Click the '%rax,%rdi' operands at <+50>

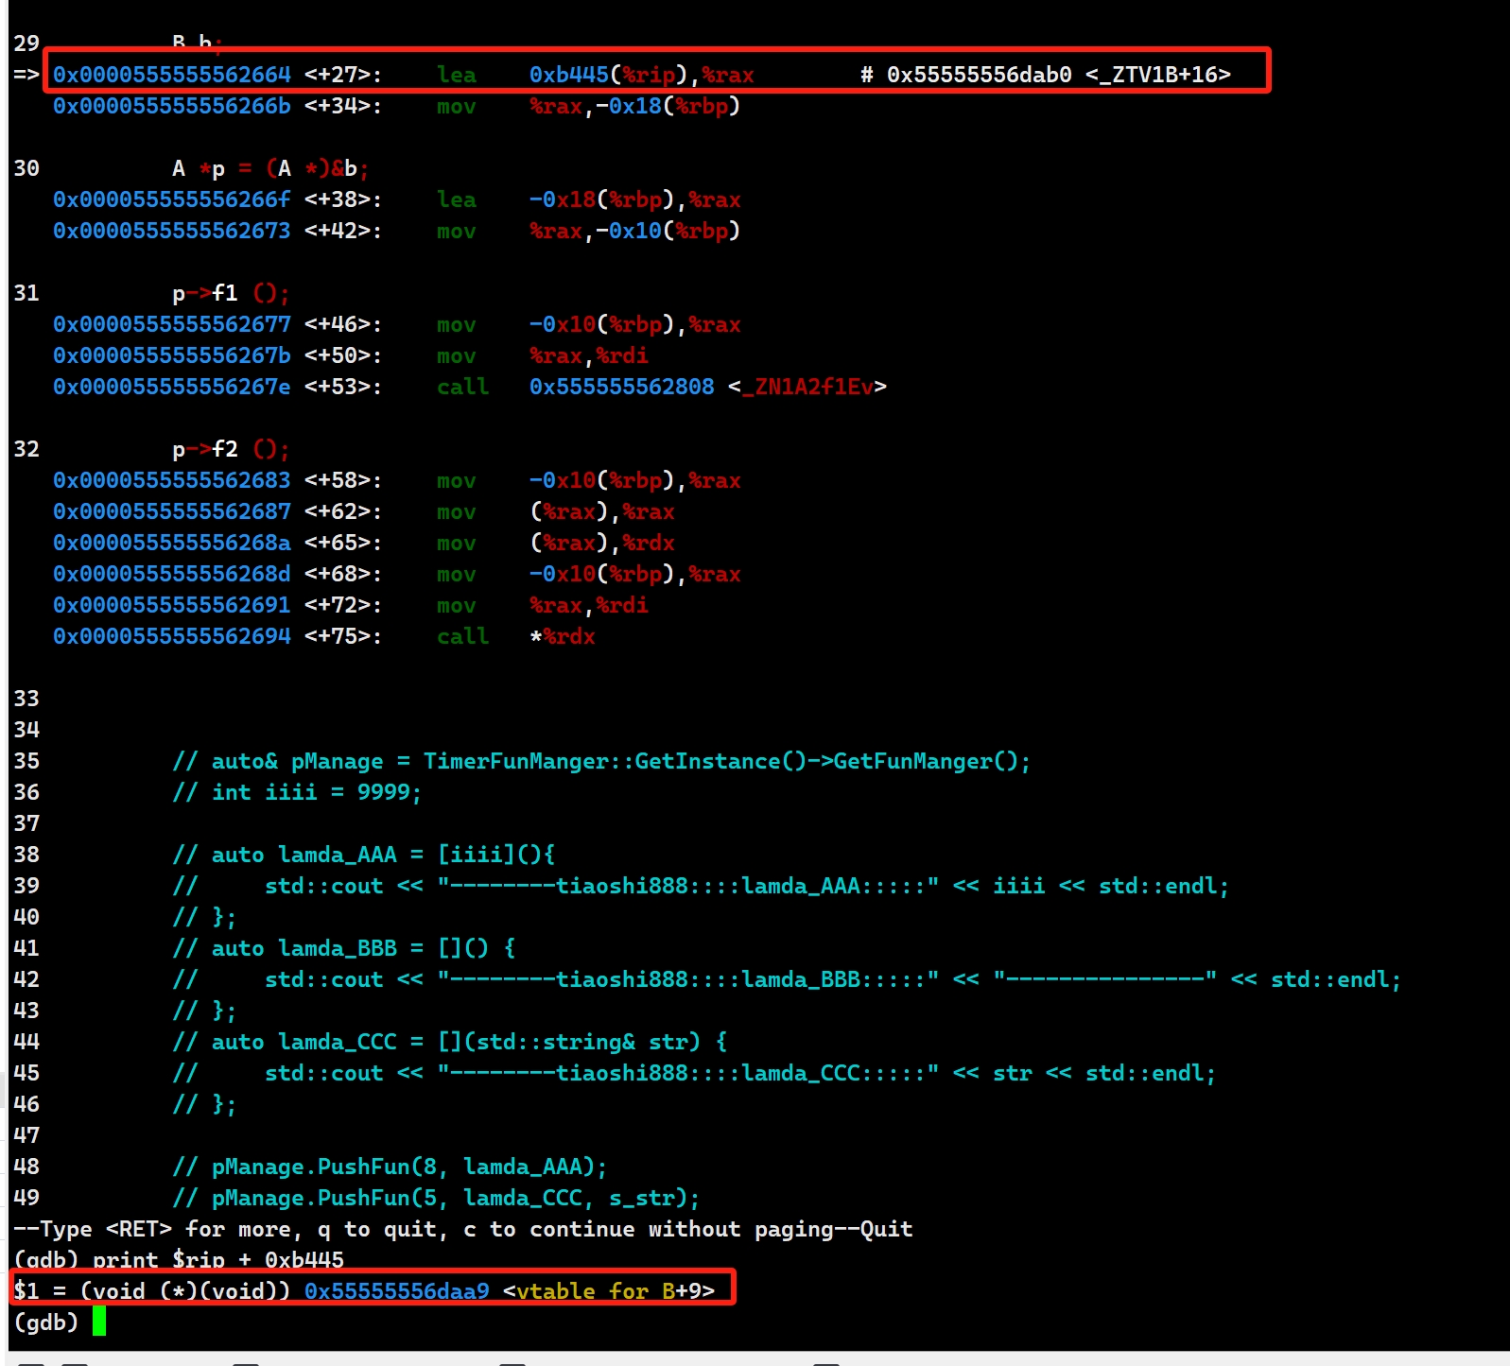[589, 355]
